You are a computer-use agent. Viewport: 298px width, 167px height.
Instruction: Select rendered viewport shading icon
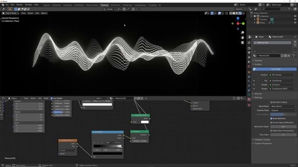(x=240, y=13)
